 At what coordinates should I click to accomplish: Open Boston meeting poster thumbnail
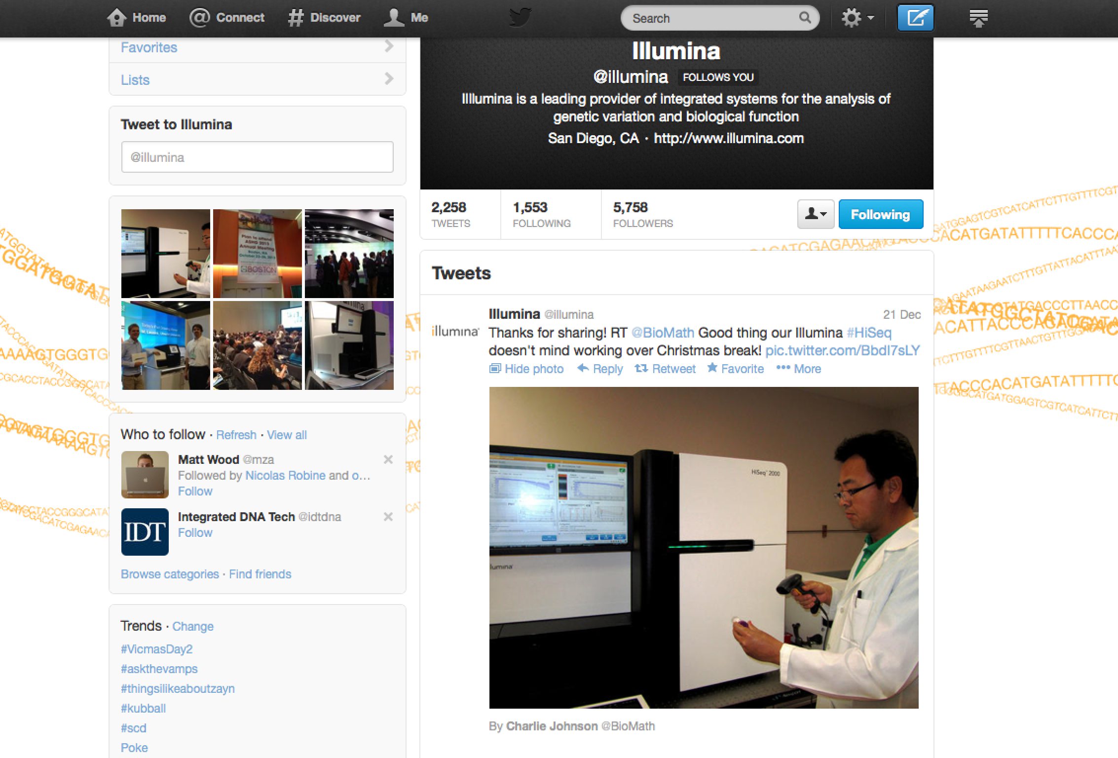pos(258,254)
